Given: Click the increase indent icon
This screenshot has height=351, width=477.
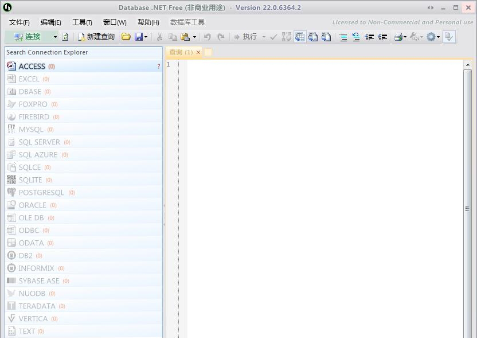Looking at the screenshot, I should [x=382, y=37].
